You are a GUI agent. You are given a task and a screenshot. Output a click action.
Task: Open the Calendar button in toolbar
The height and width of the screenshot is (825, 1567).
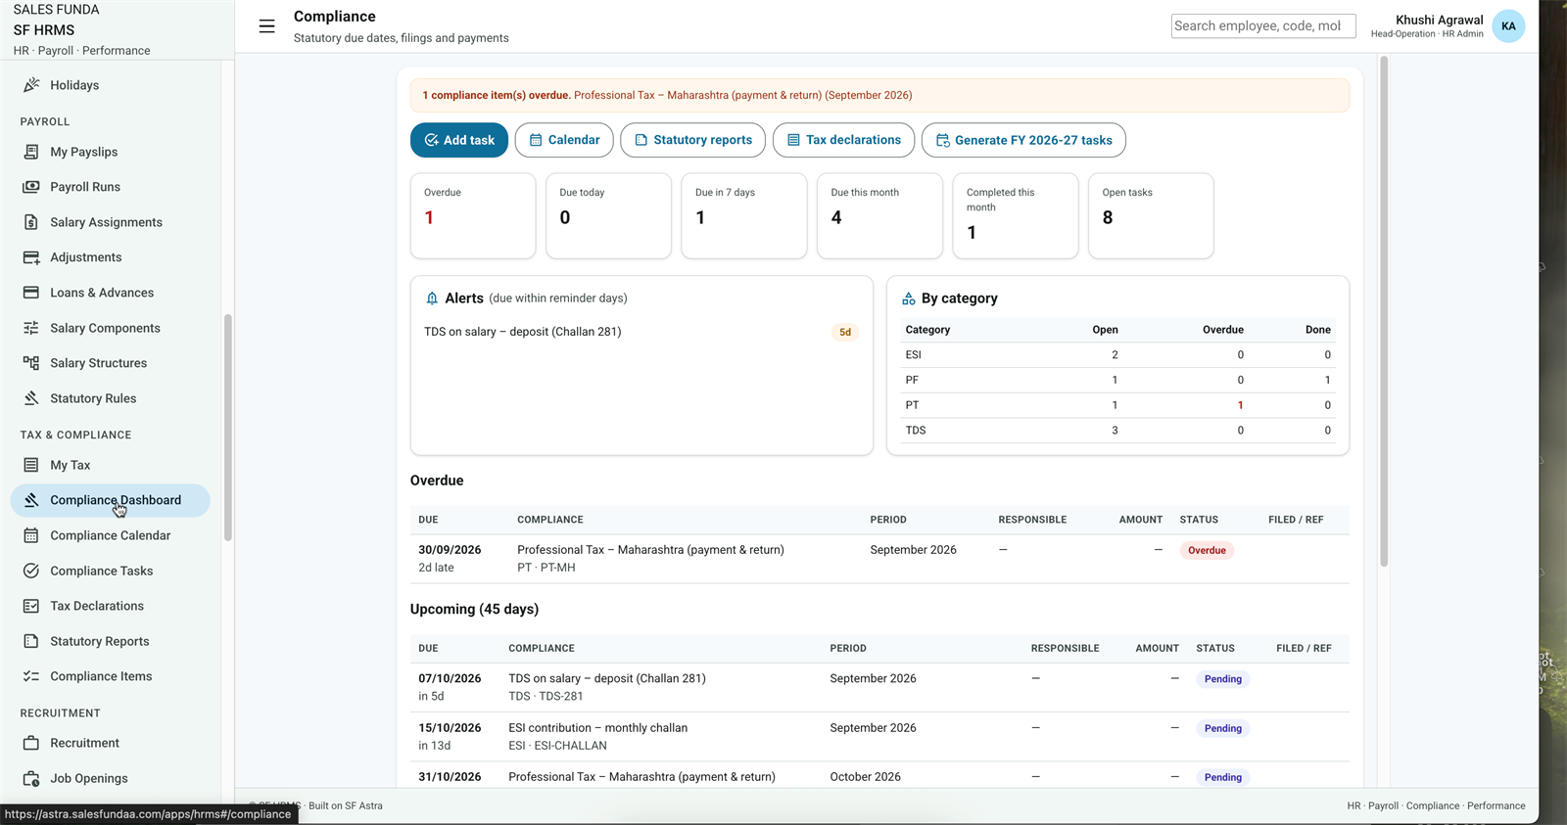tap(564, 140)
